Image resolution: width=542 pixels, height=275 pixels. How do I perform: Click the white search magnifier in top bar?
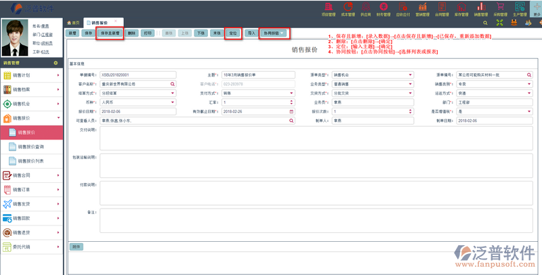coord(485,23)
